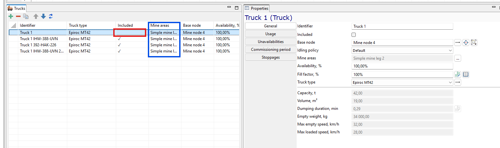Minimize the Trucks panel

click(x=229, y=7)
